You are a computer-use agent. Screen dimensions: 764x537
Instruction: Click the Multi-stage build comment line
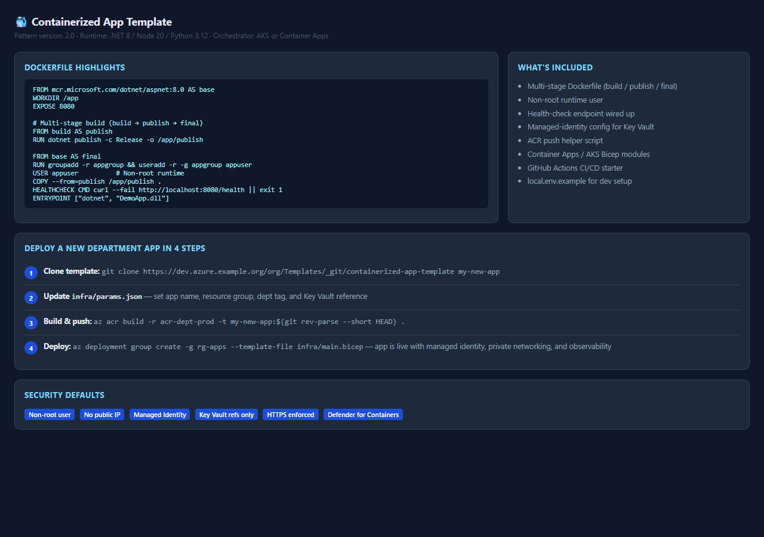118,123
